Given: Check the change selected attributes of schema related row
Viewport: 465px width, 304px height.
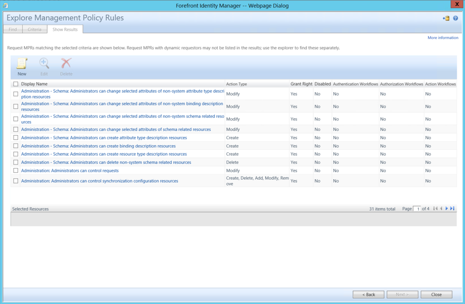Looking at the screenshot, I should (x=16, y=129).
